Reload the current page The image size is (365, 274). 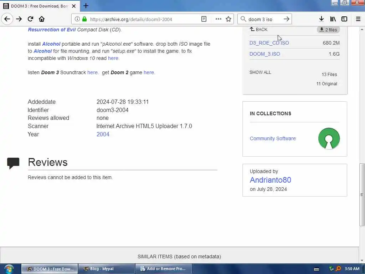[30, 19]
